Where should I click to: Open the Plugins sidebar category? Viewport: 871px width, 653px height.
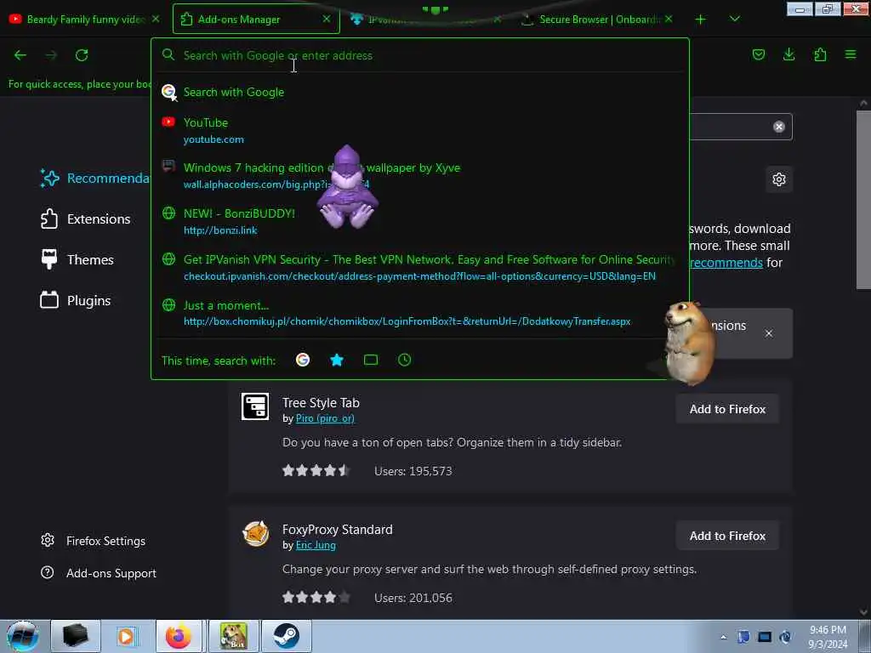pyautogui.click(x=76, y=300)
